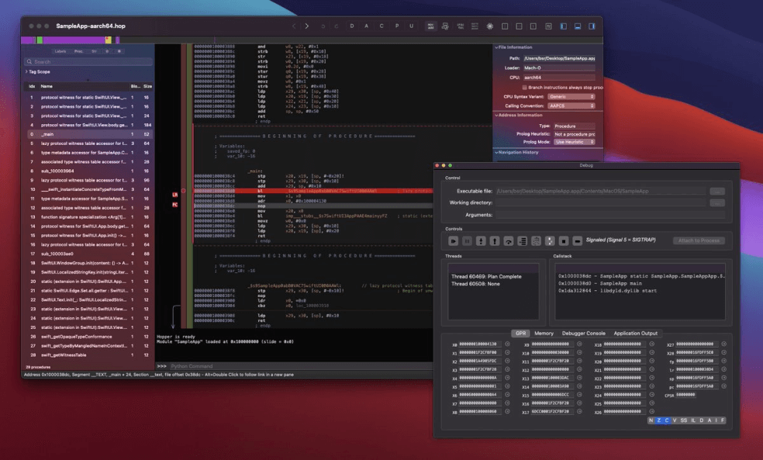The width and height of the screenshot is (763, 460).
Task: Mark selection as procedure with P
Action: point(396,26)
